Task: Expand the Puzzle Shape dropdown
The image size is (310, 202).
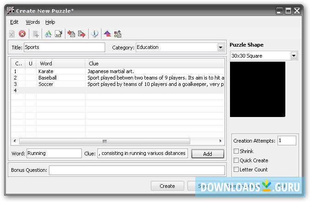Action: click(294, 56)
